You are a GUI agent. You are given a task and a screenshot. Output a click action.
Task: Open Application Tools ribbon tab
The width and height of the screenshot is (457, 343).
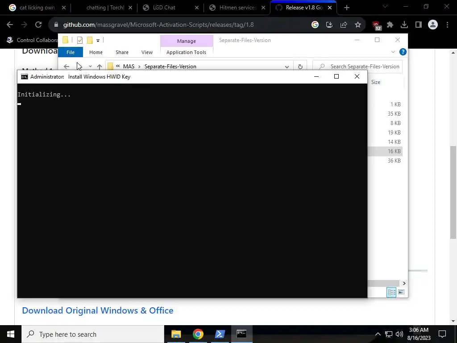pyautogui.click(x=186, y=52)
